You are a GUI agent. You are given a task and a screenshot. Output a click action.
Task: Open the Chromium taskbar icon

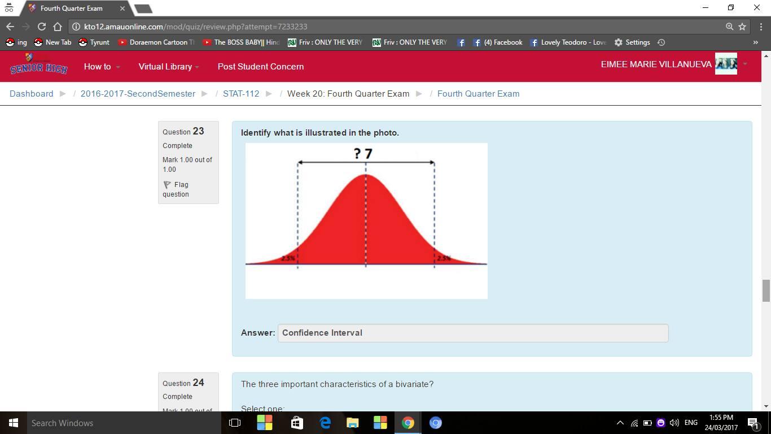tap(435, 423)
